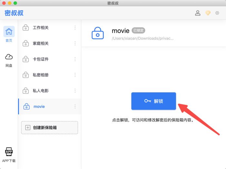Image resolution: width=226 pixels, height=169 pixels.
Task: Open more options for 私人电影
Action: click(75, 91)
